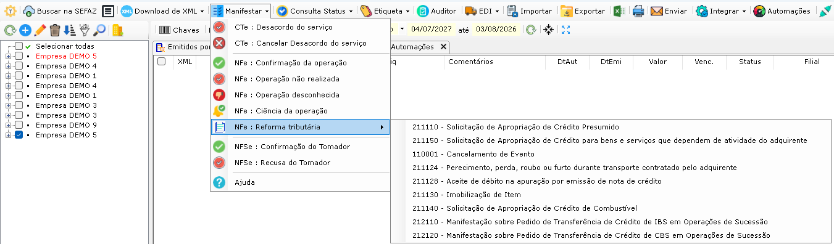
Task: Check the red Empresa DEMO 5 checkbox
Action: point(19,56)
